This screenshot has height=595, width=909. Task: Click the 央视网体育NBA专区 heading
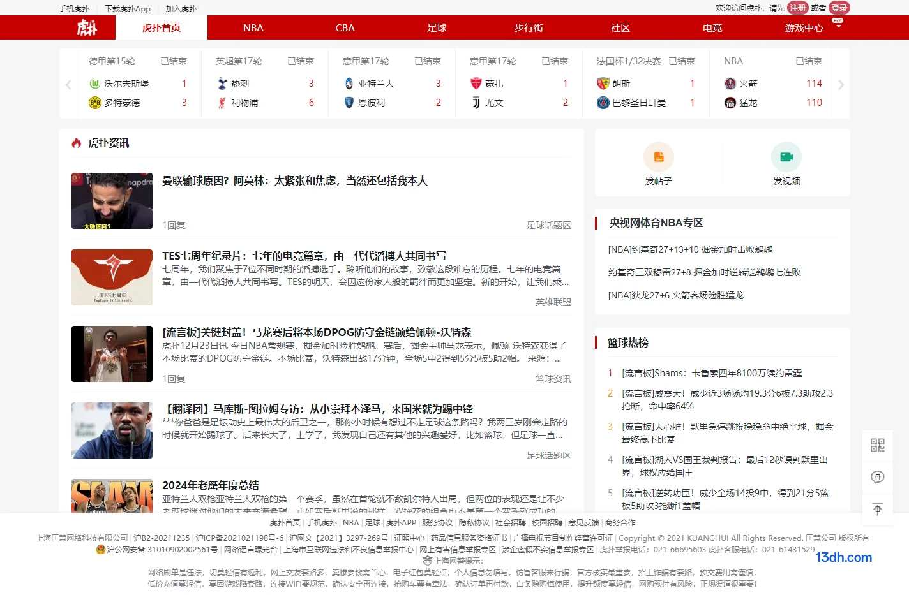(x=656, y=223)
